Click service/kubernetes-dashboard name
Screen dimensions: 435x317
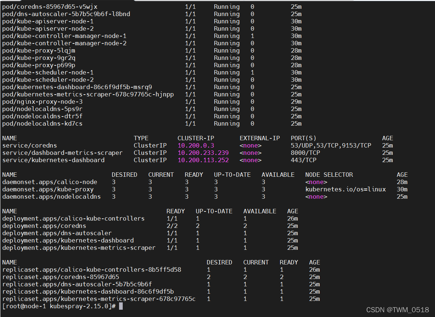tap(53, 160)
